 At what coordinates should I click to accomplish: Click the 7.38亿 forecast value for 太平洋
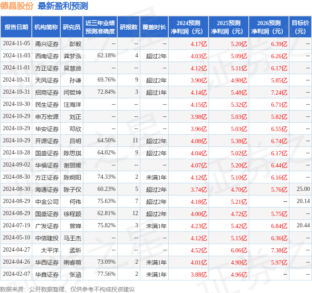[x=279, y=250]
